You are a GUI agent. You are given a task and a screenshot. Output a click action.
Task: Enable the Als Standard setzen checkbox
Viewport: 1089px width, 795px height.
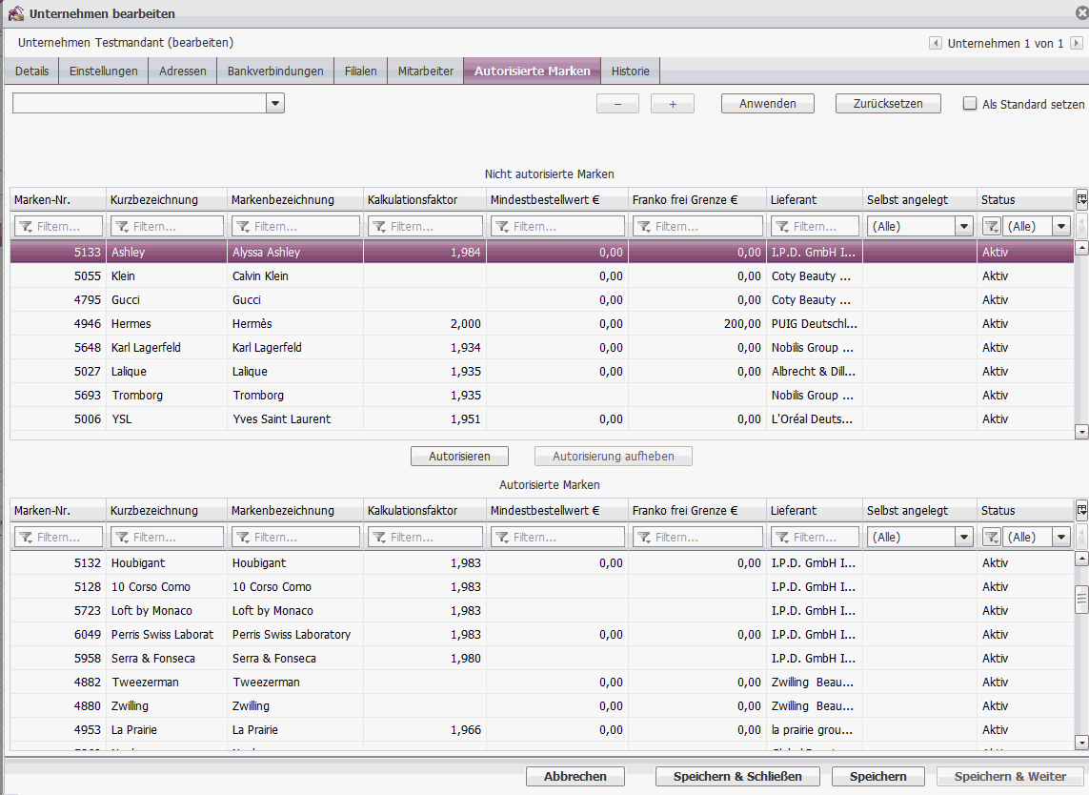[x=970, y=104]
